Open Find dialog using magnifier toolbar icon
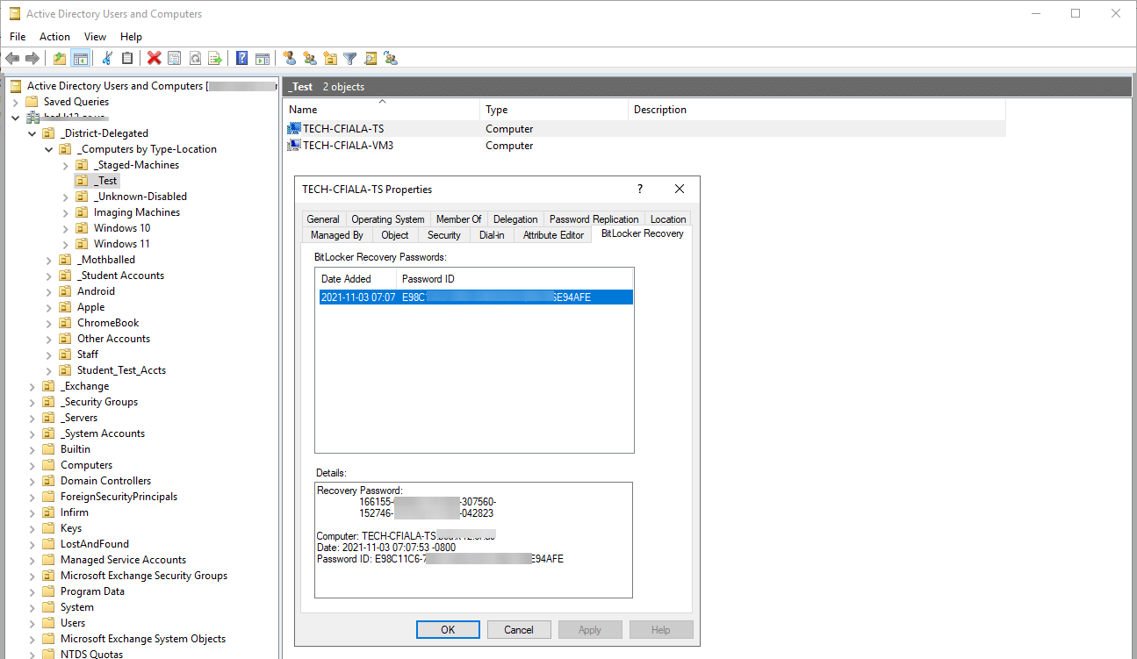The width and height of the screenshot is (1137, 659). tap(370, 58)
